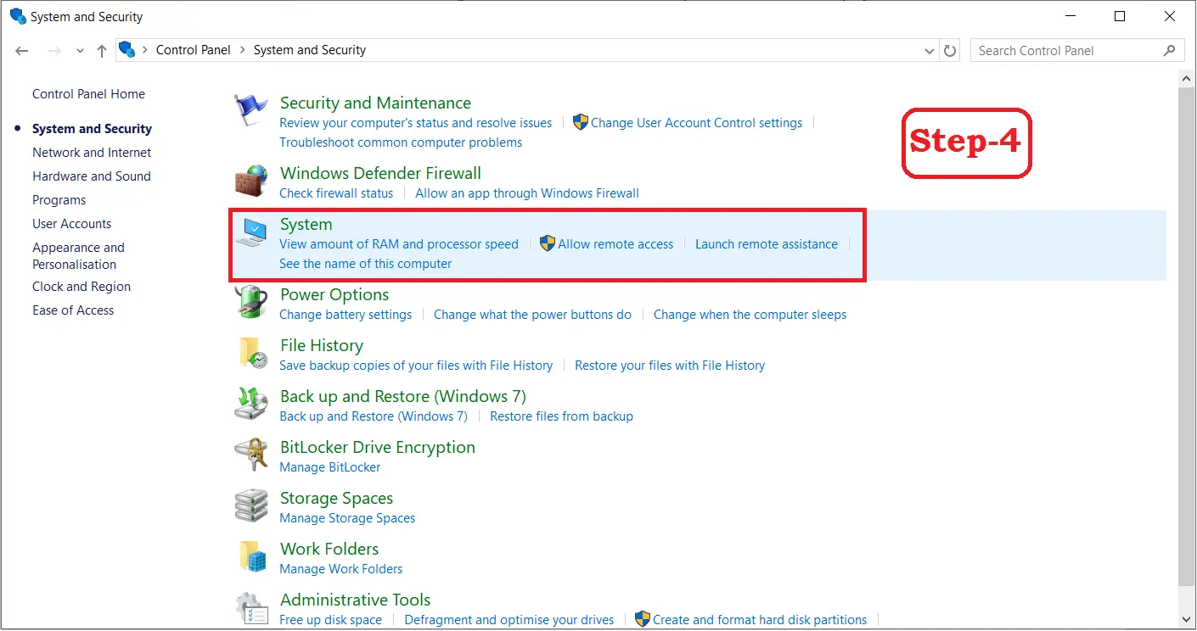The height and width of the screenshot is (631, 1197).
Task: Click the Forward navigation arrow
Action: point(54,51)
